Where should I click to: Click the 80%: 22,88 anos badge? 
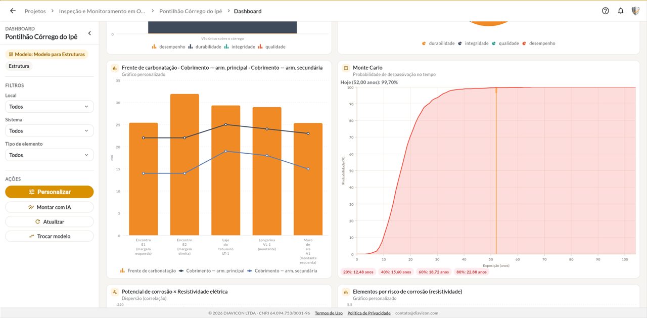(471, 272)
